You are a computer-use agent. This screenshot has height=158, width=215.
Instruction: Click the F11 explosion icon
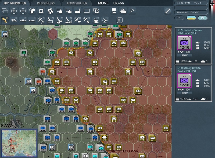pos(96,20)
